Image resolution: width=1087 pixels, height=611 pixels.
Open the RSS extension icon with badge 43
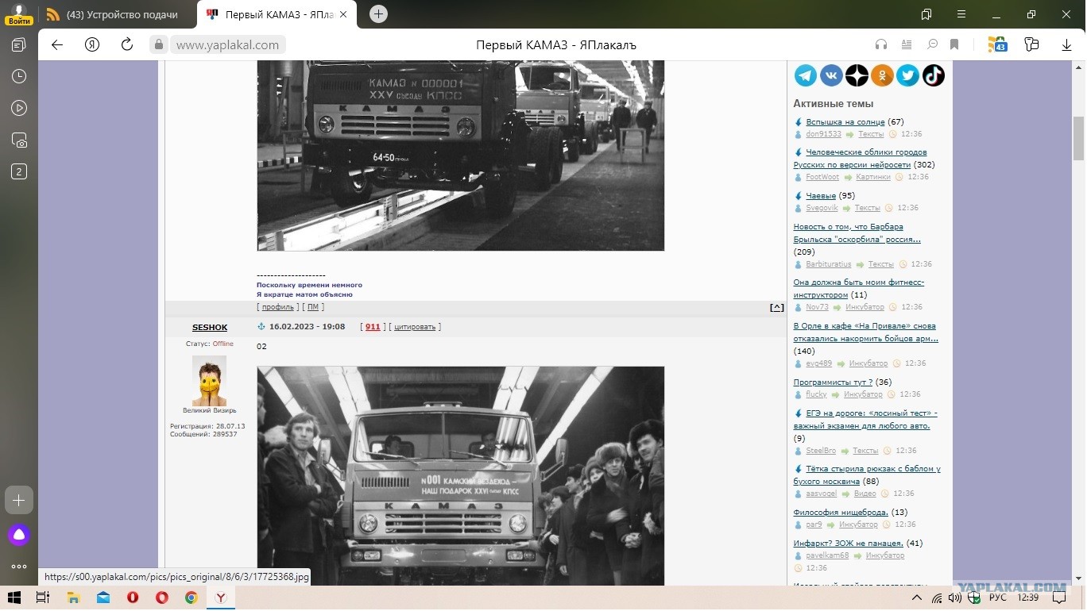(997, 45)
